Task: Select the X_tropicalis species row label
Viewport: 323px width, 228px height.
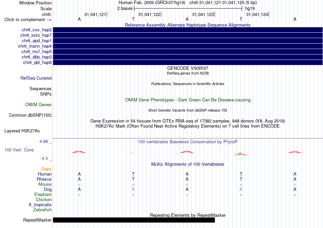Action: (x=40, y=205)
